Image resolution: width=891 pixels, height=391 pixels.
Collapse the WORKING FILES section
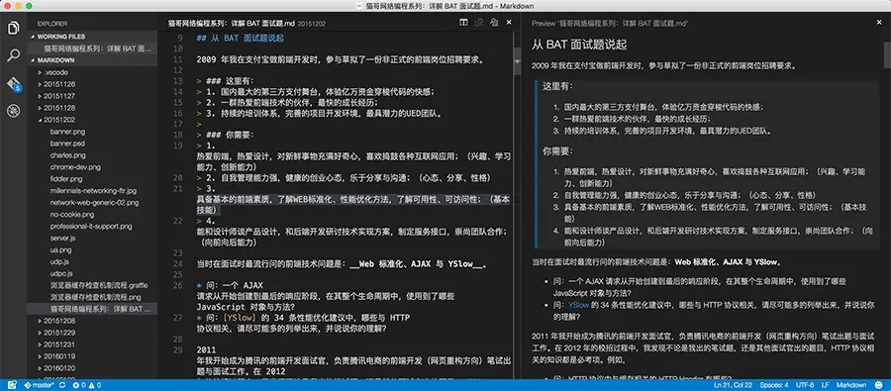[93, 37]
